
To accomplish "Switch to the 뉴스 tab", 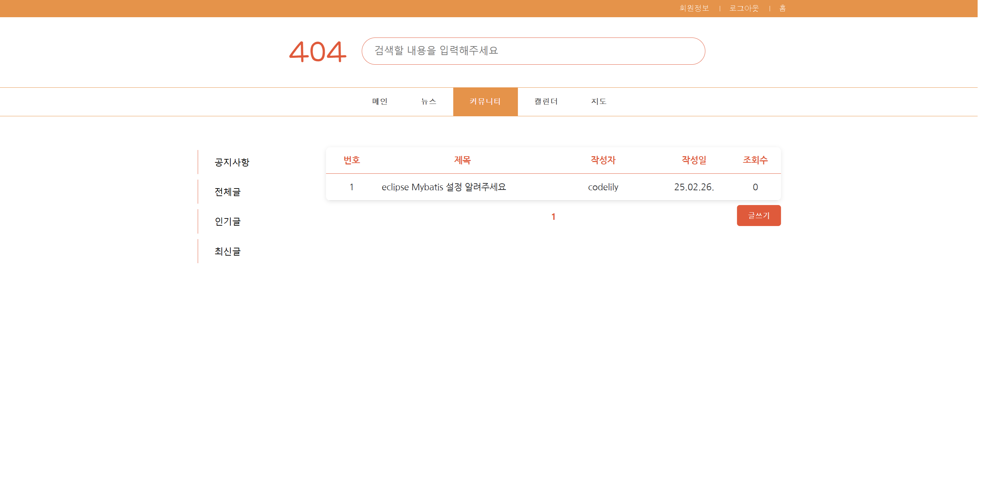I will click(x=428, y=101).
